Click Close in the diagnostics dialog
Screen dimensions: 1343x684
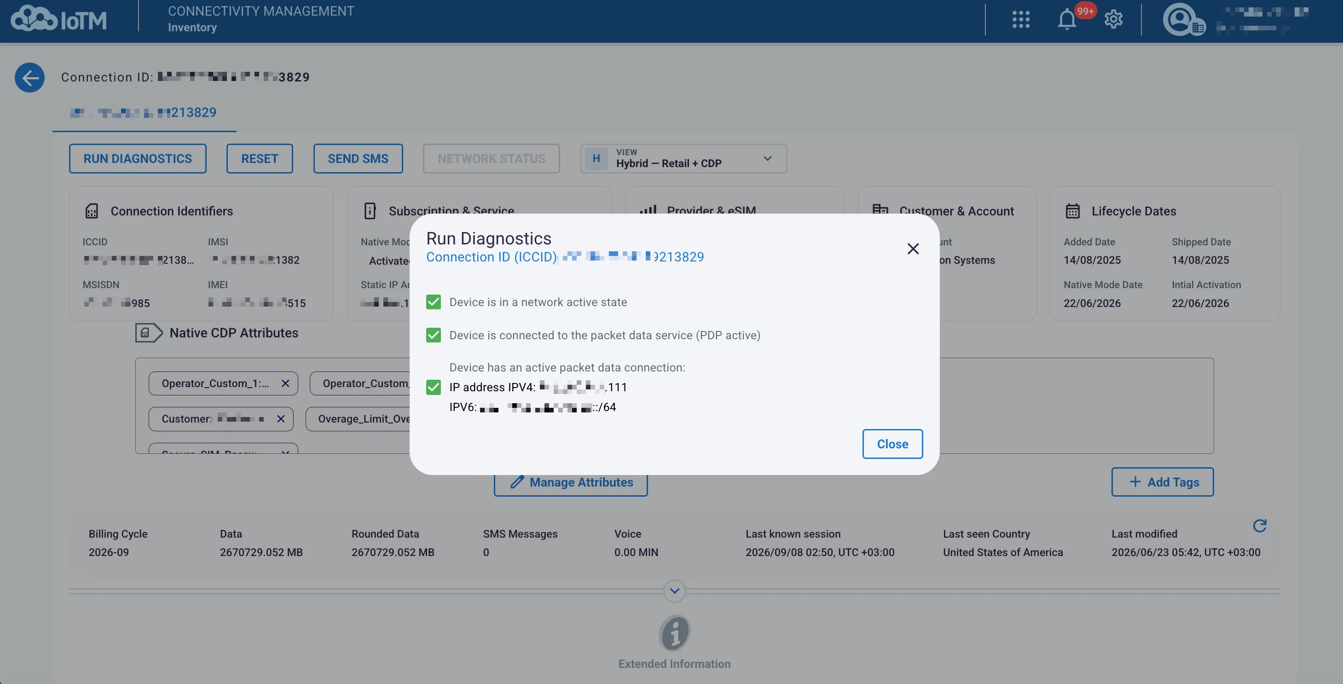[892, 444]
